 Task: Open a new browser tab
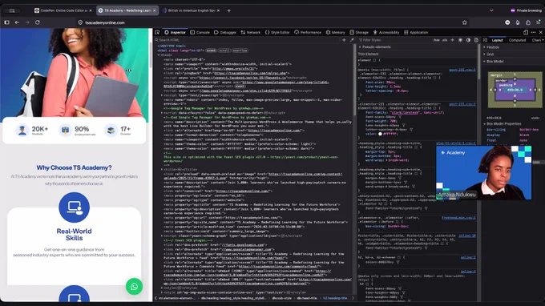[x=228, y=10]
